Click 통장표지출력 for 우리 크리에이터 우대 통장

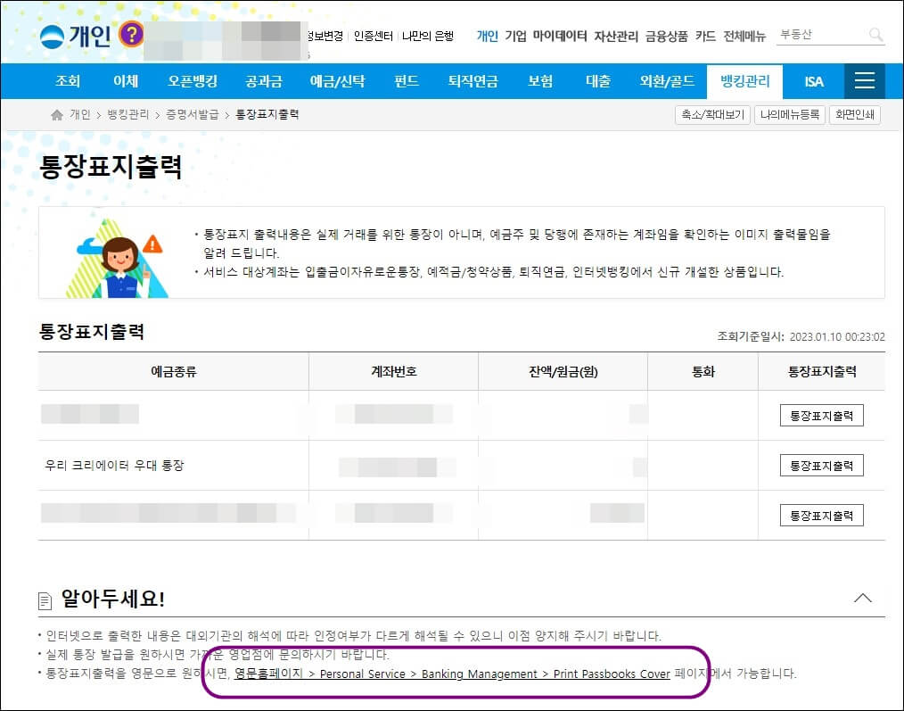pos(821,465)
